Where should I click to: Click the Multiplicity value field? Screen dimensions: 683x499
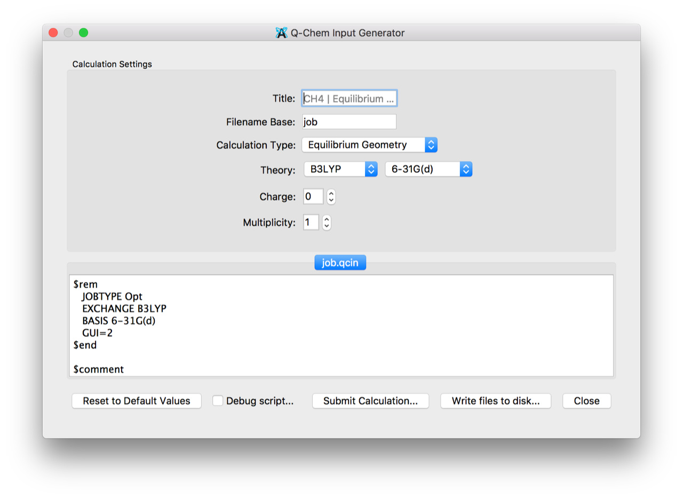click(x=311, y=222)
